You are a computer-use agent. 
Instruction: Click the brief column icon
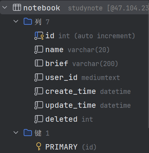39,63
